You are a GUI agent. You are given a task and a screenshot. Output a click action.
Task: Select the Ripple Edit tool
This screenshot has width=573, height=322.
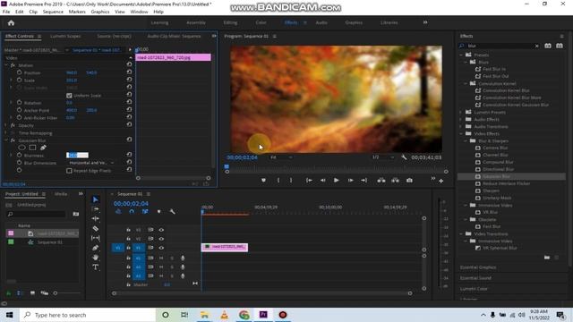[96, 218]
